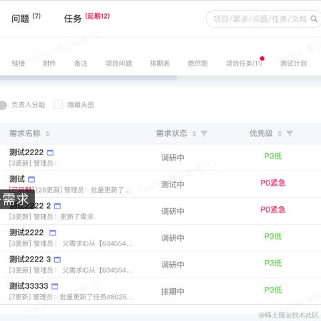Click 测试中 status cell

point(173,185)
